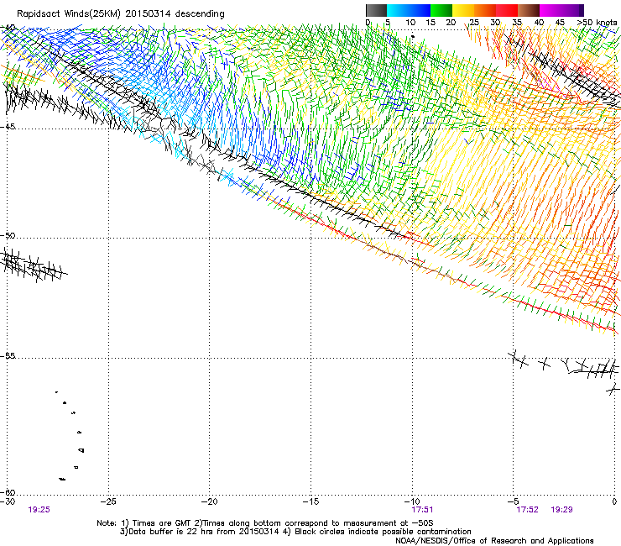Click latitude label -60 on left axis
Viewport: 621px width, 546px height.
8,492
